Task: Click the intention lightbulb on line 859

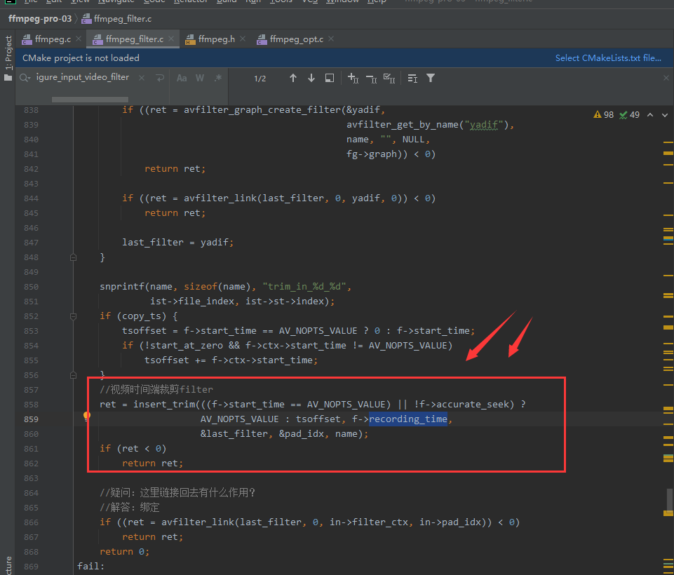Action: 86,416
